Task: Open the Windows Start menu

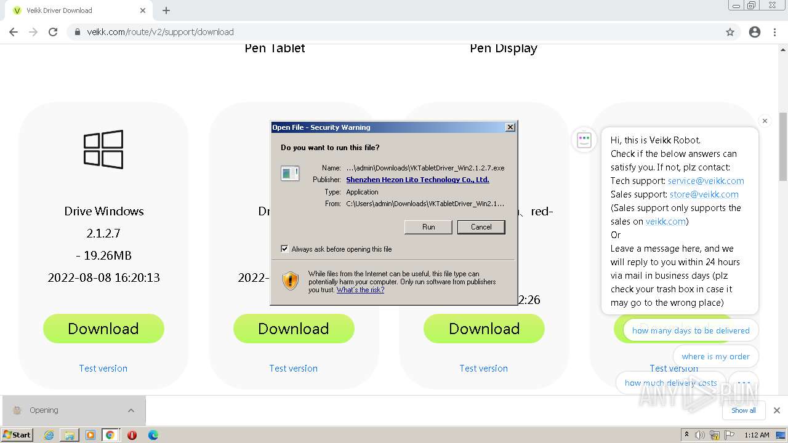Action: pyautogui.click(x=17, y=434)
